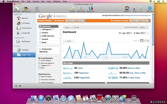
Task: Select the Welcome page in sidebar
Action: tap(24, 18)
